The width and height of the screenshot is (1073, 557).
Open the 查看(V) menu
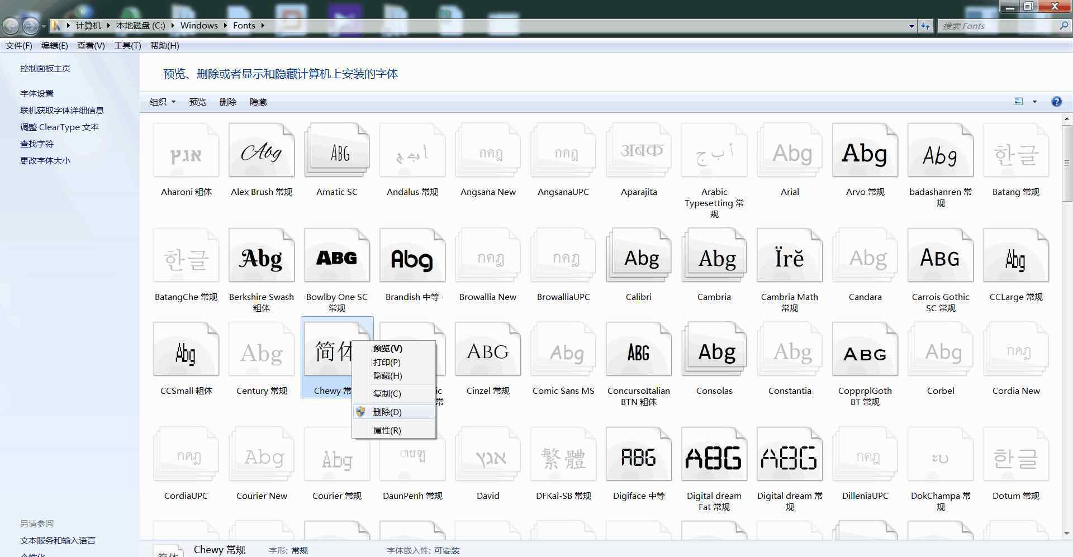[x=91, y=46]
